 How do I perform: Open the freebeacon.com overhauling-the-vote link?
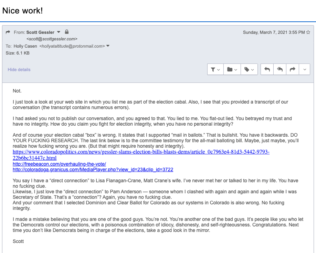click(59, 164)
